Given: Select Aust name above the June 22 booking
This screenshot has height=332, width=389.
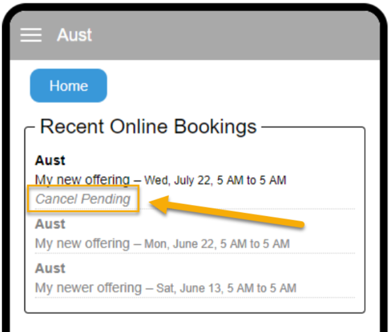Looking at the screenshot, I should [50, 224].
